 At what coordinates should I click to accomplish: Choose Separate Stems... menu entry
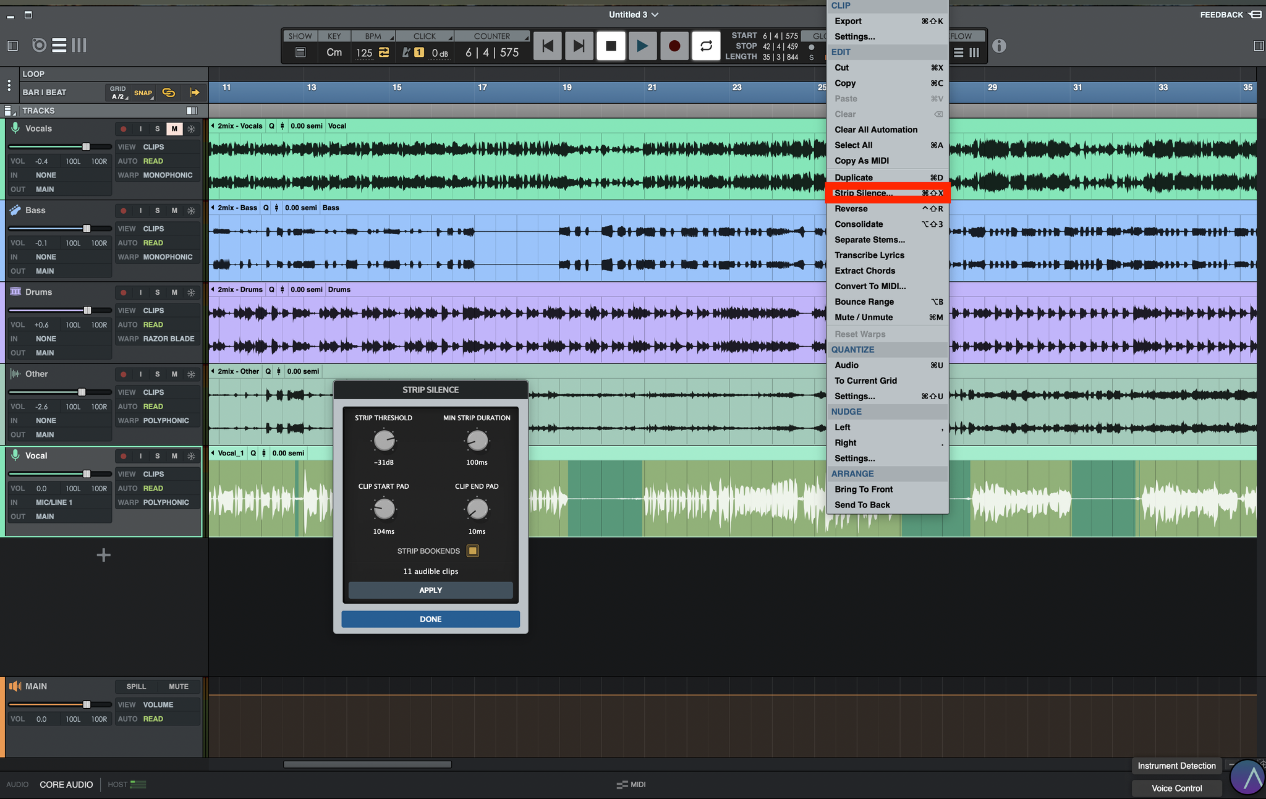coord(887,240)
